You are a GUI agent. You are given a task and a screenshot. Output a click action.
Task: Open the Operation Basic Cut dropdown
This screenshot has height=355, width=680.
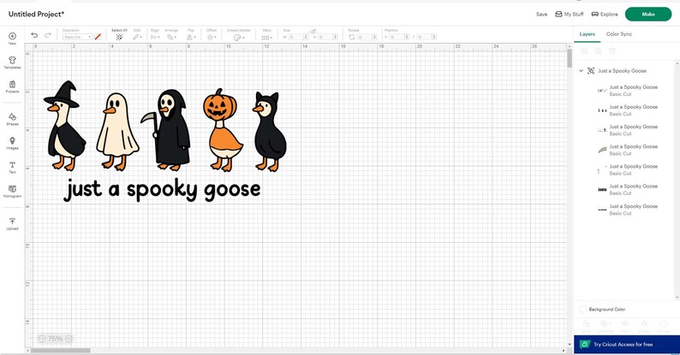(78, 38)
